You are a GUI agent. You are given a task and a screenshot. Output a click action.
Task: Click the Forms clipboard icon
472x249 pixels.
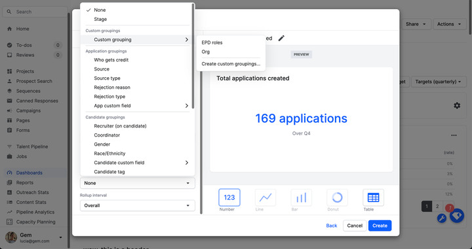(10, 130)
